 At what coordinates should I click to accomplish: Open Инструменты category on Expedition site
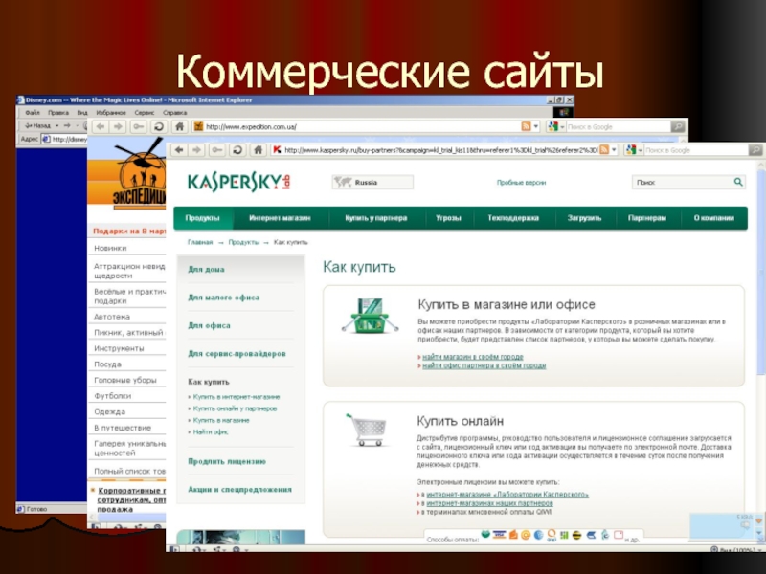pyautogui.click(x=119, y=348)
